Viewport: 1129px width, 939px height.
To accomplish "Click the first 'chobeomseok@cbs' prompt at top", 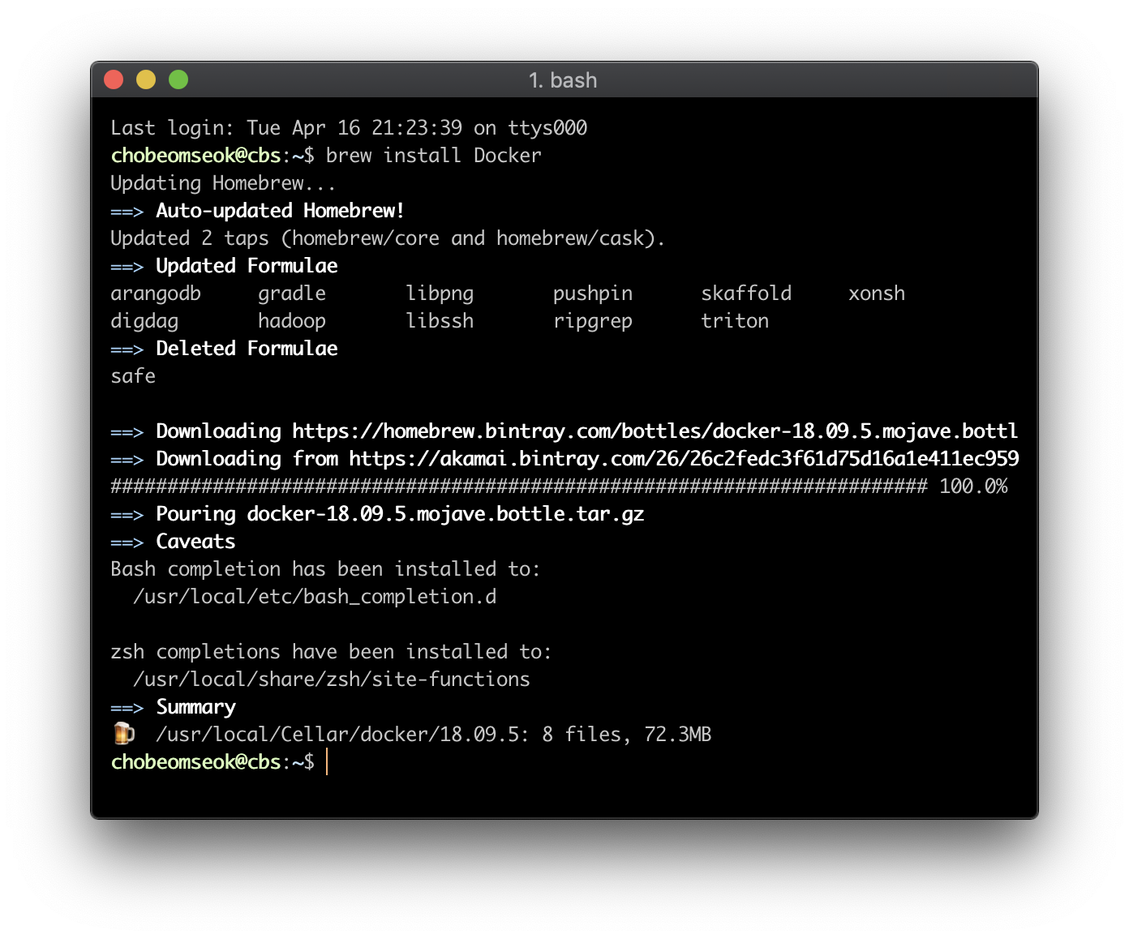I will [x=195, y=156].
